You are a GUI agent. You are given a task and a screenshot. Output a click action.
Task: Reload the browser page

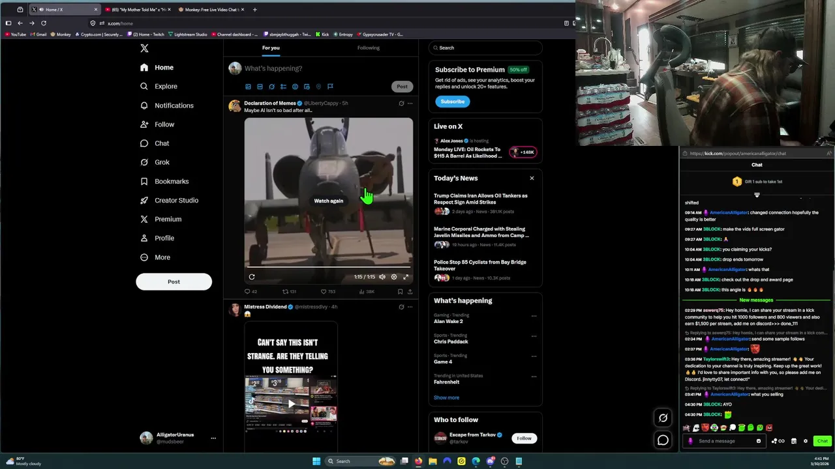[44, 23]
